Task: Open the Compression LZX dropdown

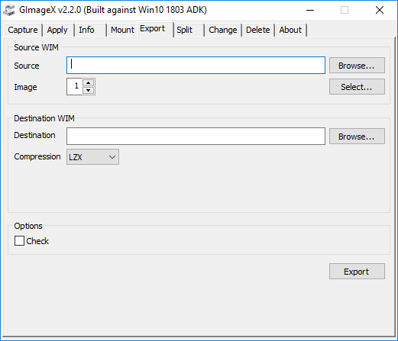Action: pyautogui.click(x=92, y=157)
